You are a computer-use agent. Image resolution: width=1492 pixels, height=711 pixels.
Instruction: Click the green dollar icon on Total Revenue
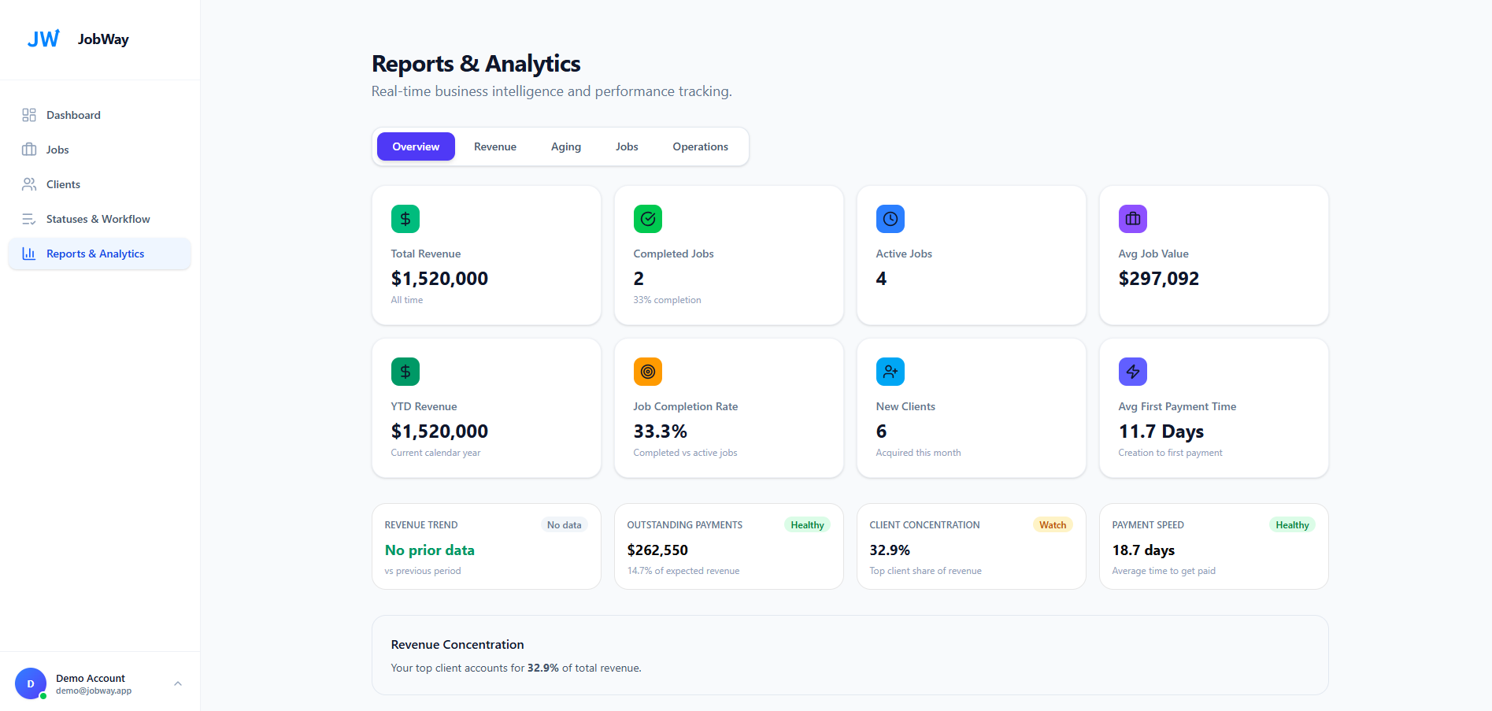tap(405, 219)
